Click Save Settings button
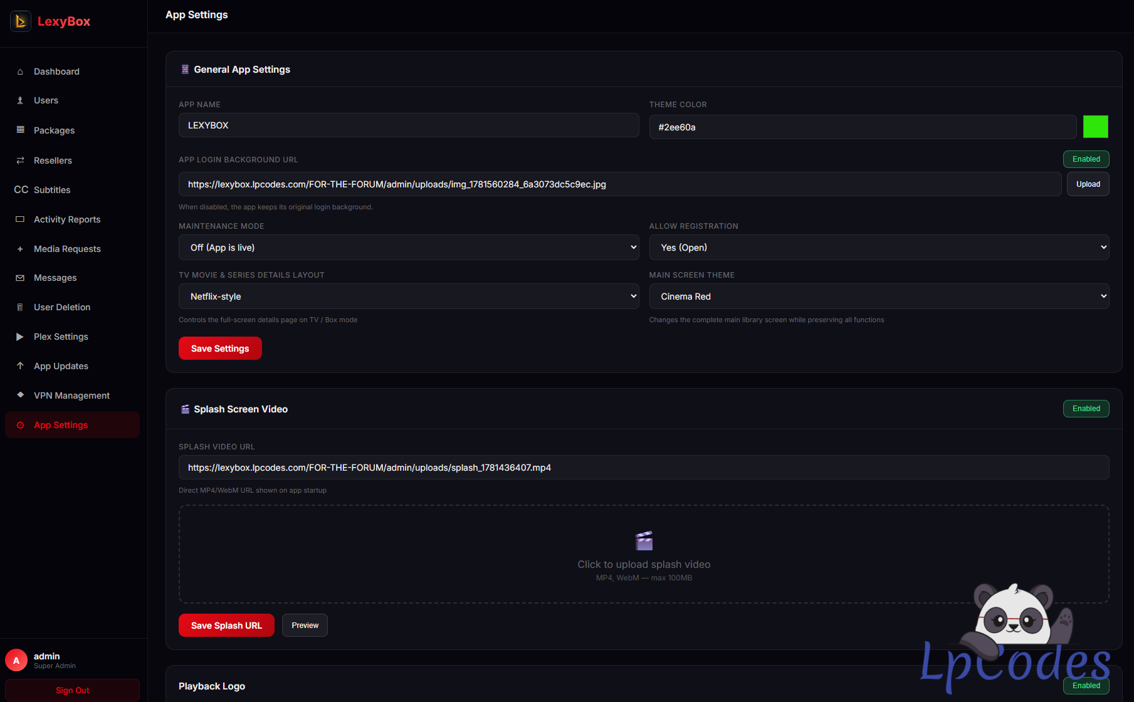1134x702 pixels. 220,348
